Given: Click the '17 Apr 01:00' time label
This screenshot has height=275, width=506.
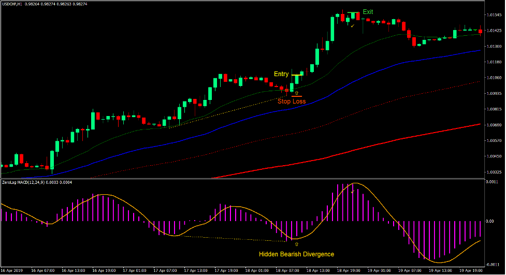Looking at the screenshot, I should click(x=134, y=270).
